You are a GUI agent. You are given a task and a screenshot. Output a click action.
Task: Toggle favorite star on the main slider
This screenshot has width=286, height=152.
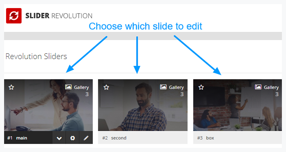(11, 87)
